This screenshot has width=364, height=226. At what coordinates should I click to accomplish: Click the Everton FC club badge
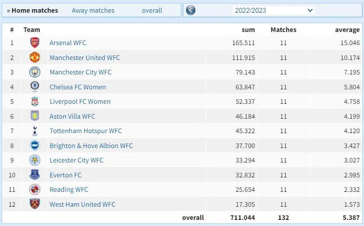click(35, 175)
